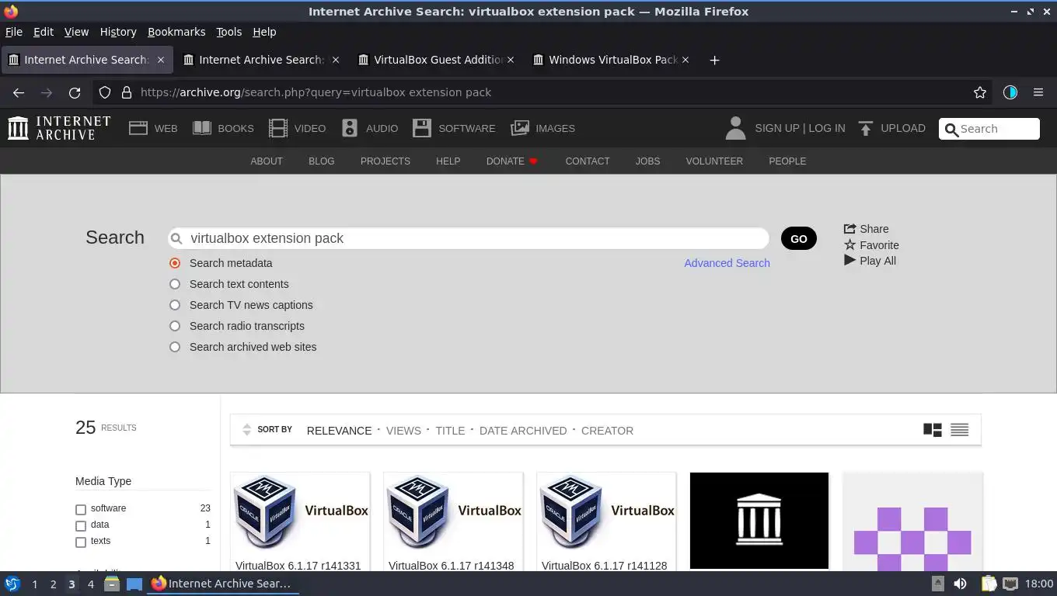Open the BOOKS section icon

click(202, 128)
